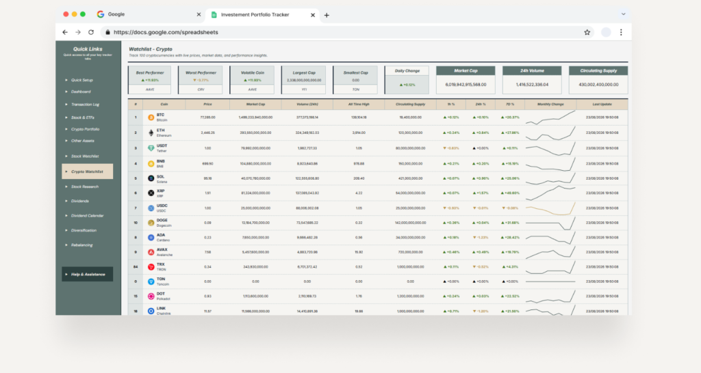The image size is (701, 373).
Task: Click the Ethereum diamond logo icon
Action: [x=151, y=133]
